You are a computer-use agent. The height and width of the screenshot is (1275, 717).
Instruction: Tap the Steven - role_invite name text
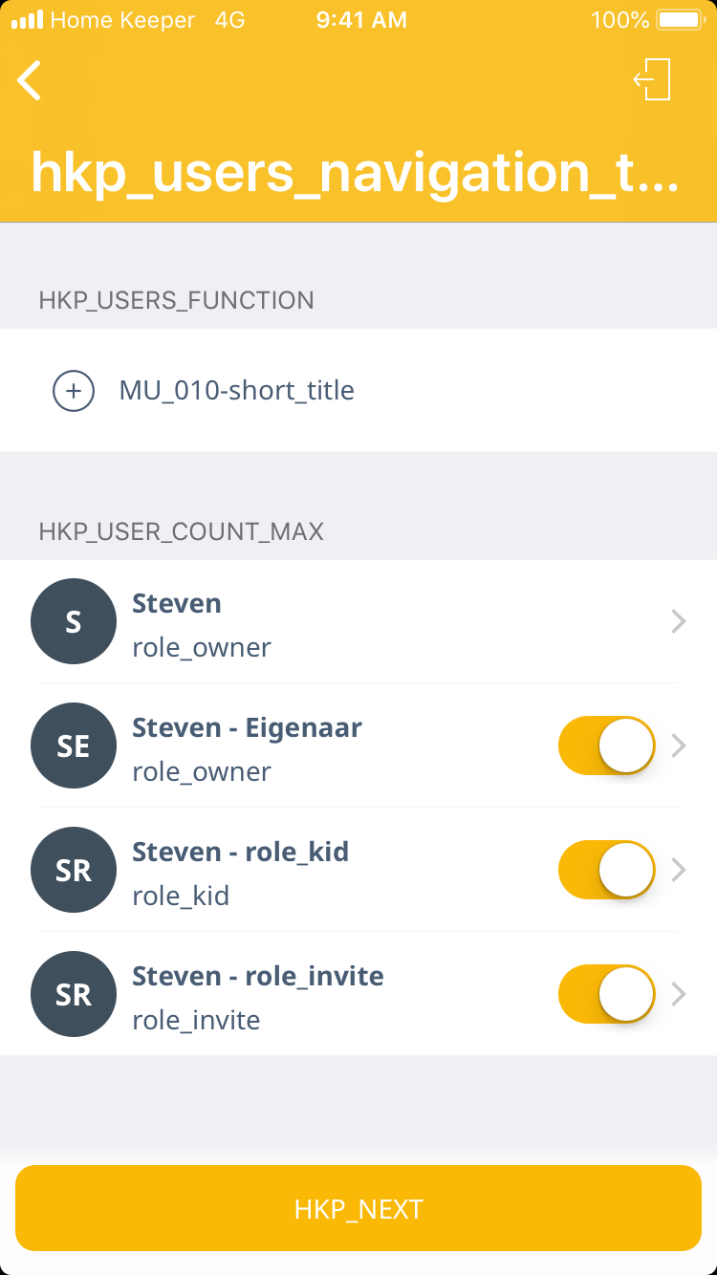[258, 976]
